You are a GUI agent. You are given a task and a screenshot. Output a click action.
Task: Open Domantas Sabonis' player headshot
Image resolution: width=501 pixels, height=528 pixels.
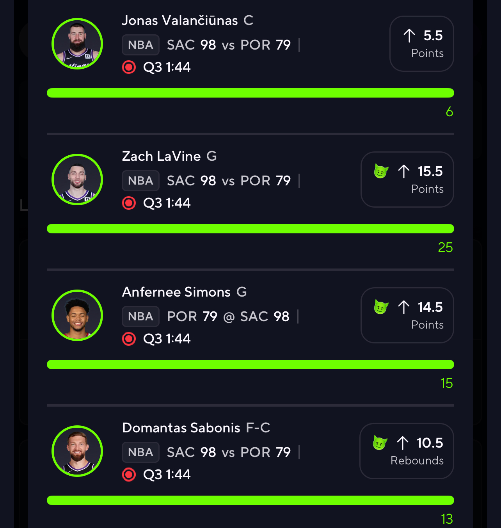(x=77, y=451)
